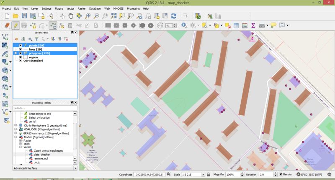This screenshot has width=335, height=180.
Task: Select data_checker model
Action: pos(41,155)
